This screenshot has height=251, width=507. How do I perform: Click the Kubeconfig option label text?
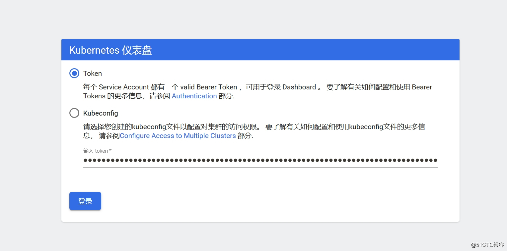(101, 113)
